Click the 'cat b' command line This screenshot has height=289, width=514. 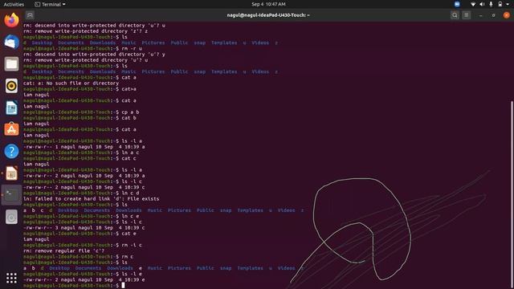(x=80, y=118)
